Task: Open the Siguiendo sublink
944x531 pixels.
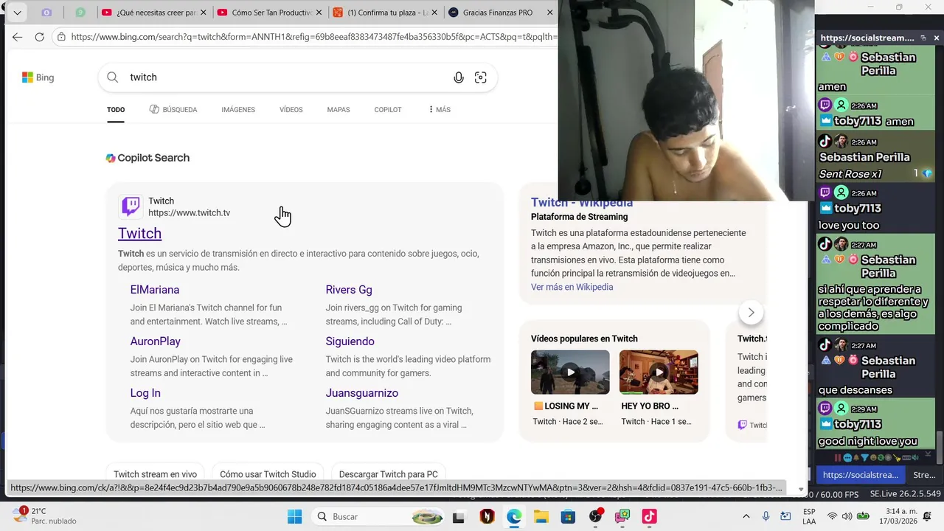Action: tap(350, 341)
